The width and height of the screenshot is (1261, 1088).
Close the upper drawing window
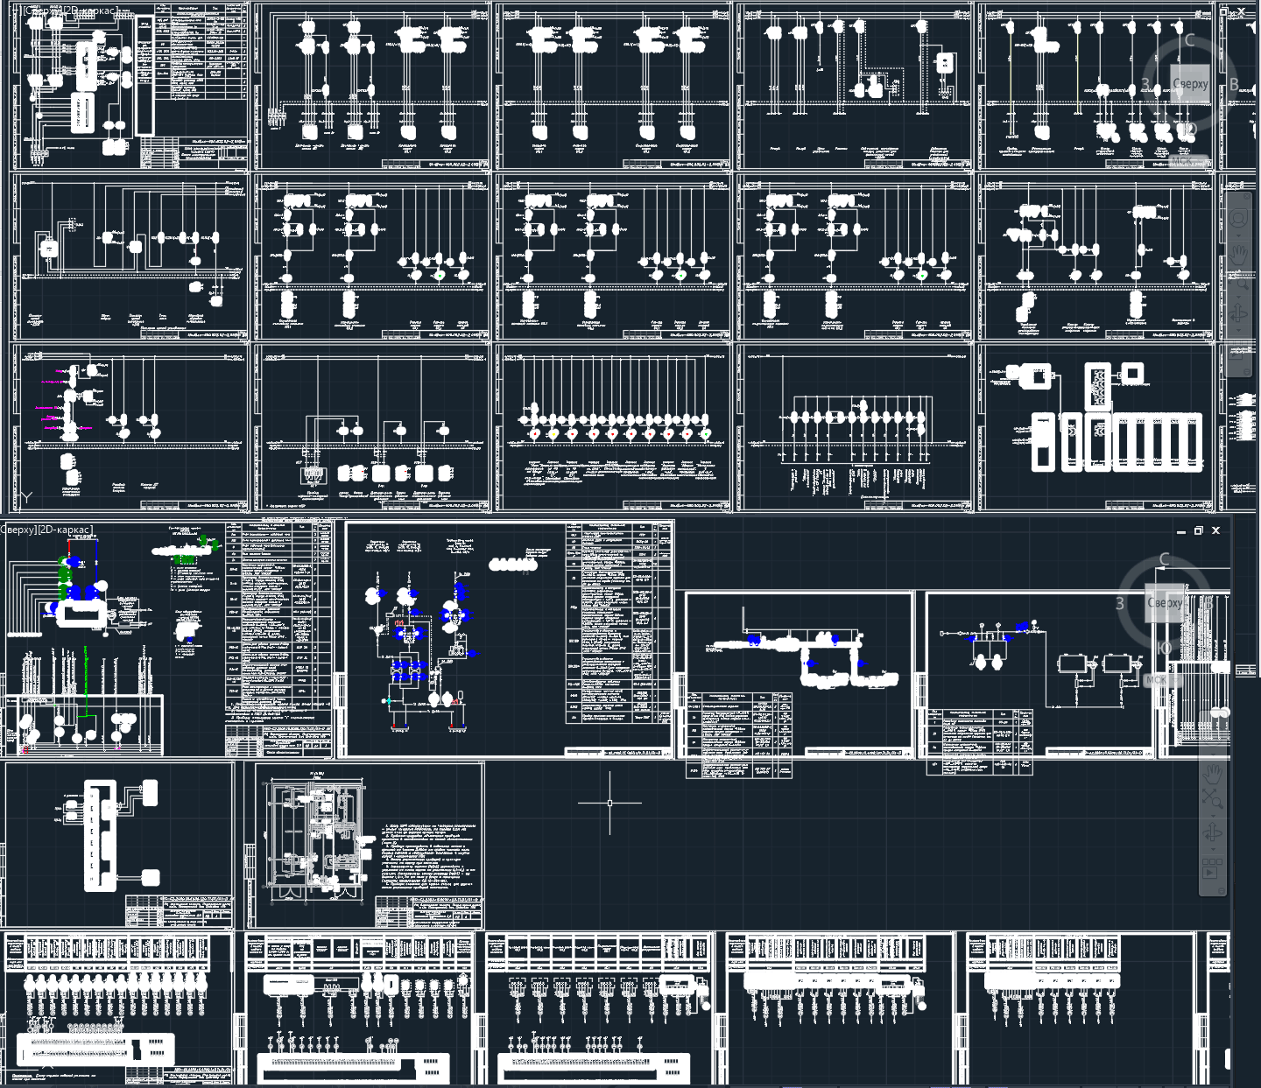pyautogui.click(x=1241, y=12)
